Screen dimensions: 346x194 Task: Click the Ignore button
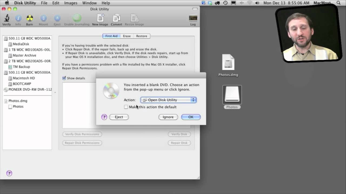pyautogui.click(x=168, y=117)
